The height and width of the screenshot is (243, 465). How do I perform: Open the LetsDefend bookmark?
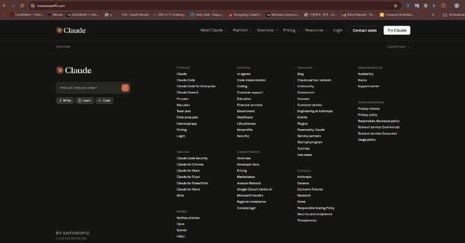(x=83, y=15)
